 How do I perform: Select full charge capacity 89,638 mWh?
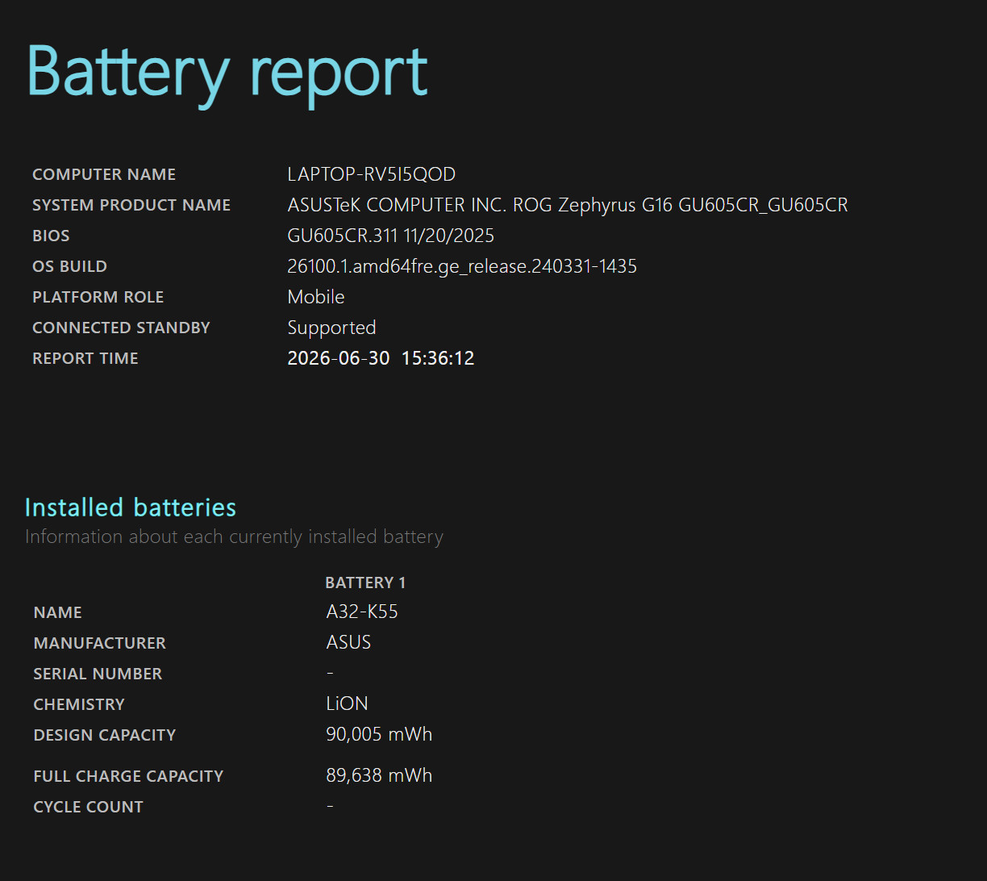[379, 775]
